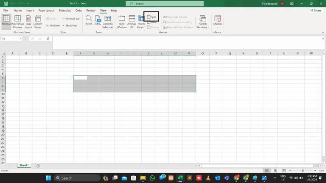Open Windows Start menu
Viewport: 326px width, 183px height.
coord(48,178)
